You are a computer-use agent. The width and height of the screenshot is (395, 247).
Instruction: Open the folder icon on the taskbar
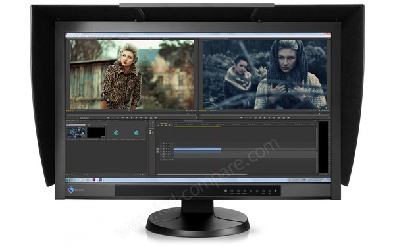pyautogui.click(x=81, y=180)
